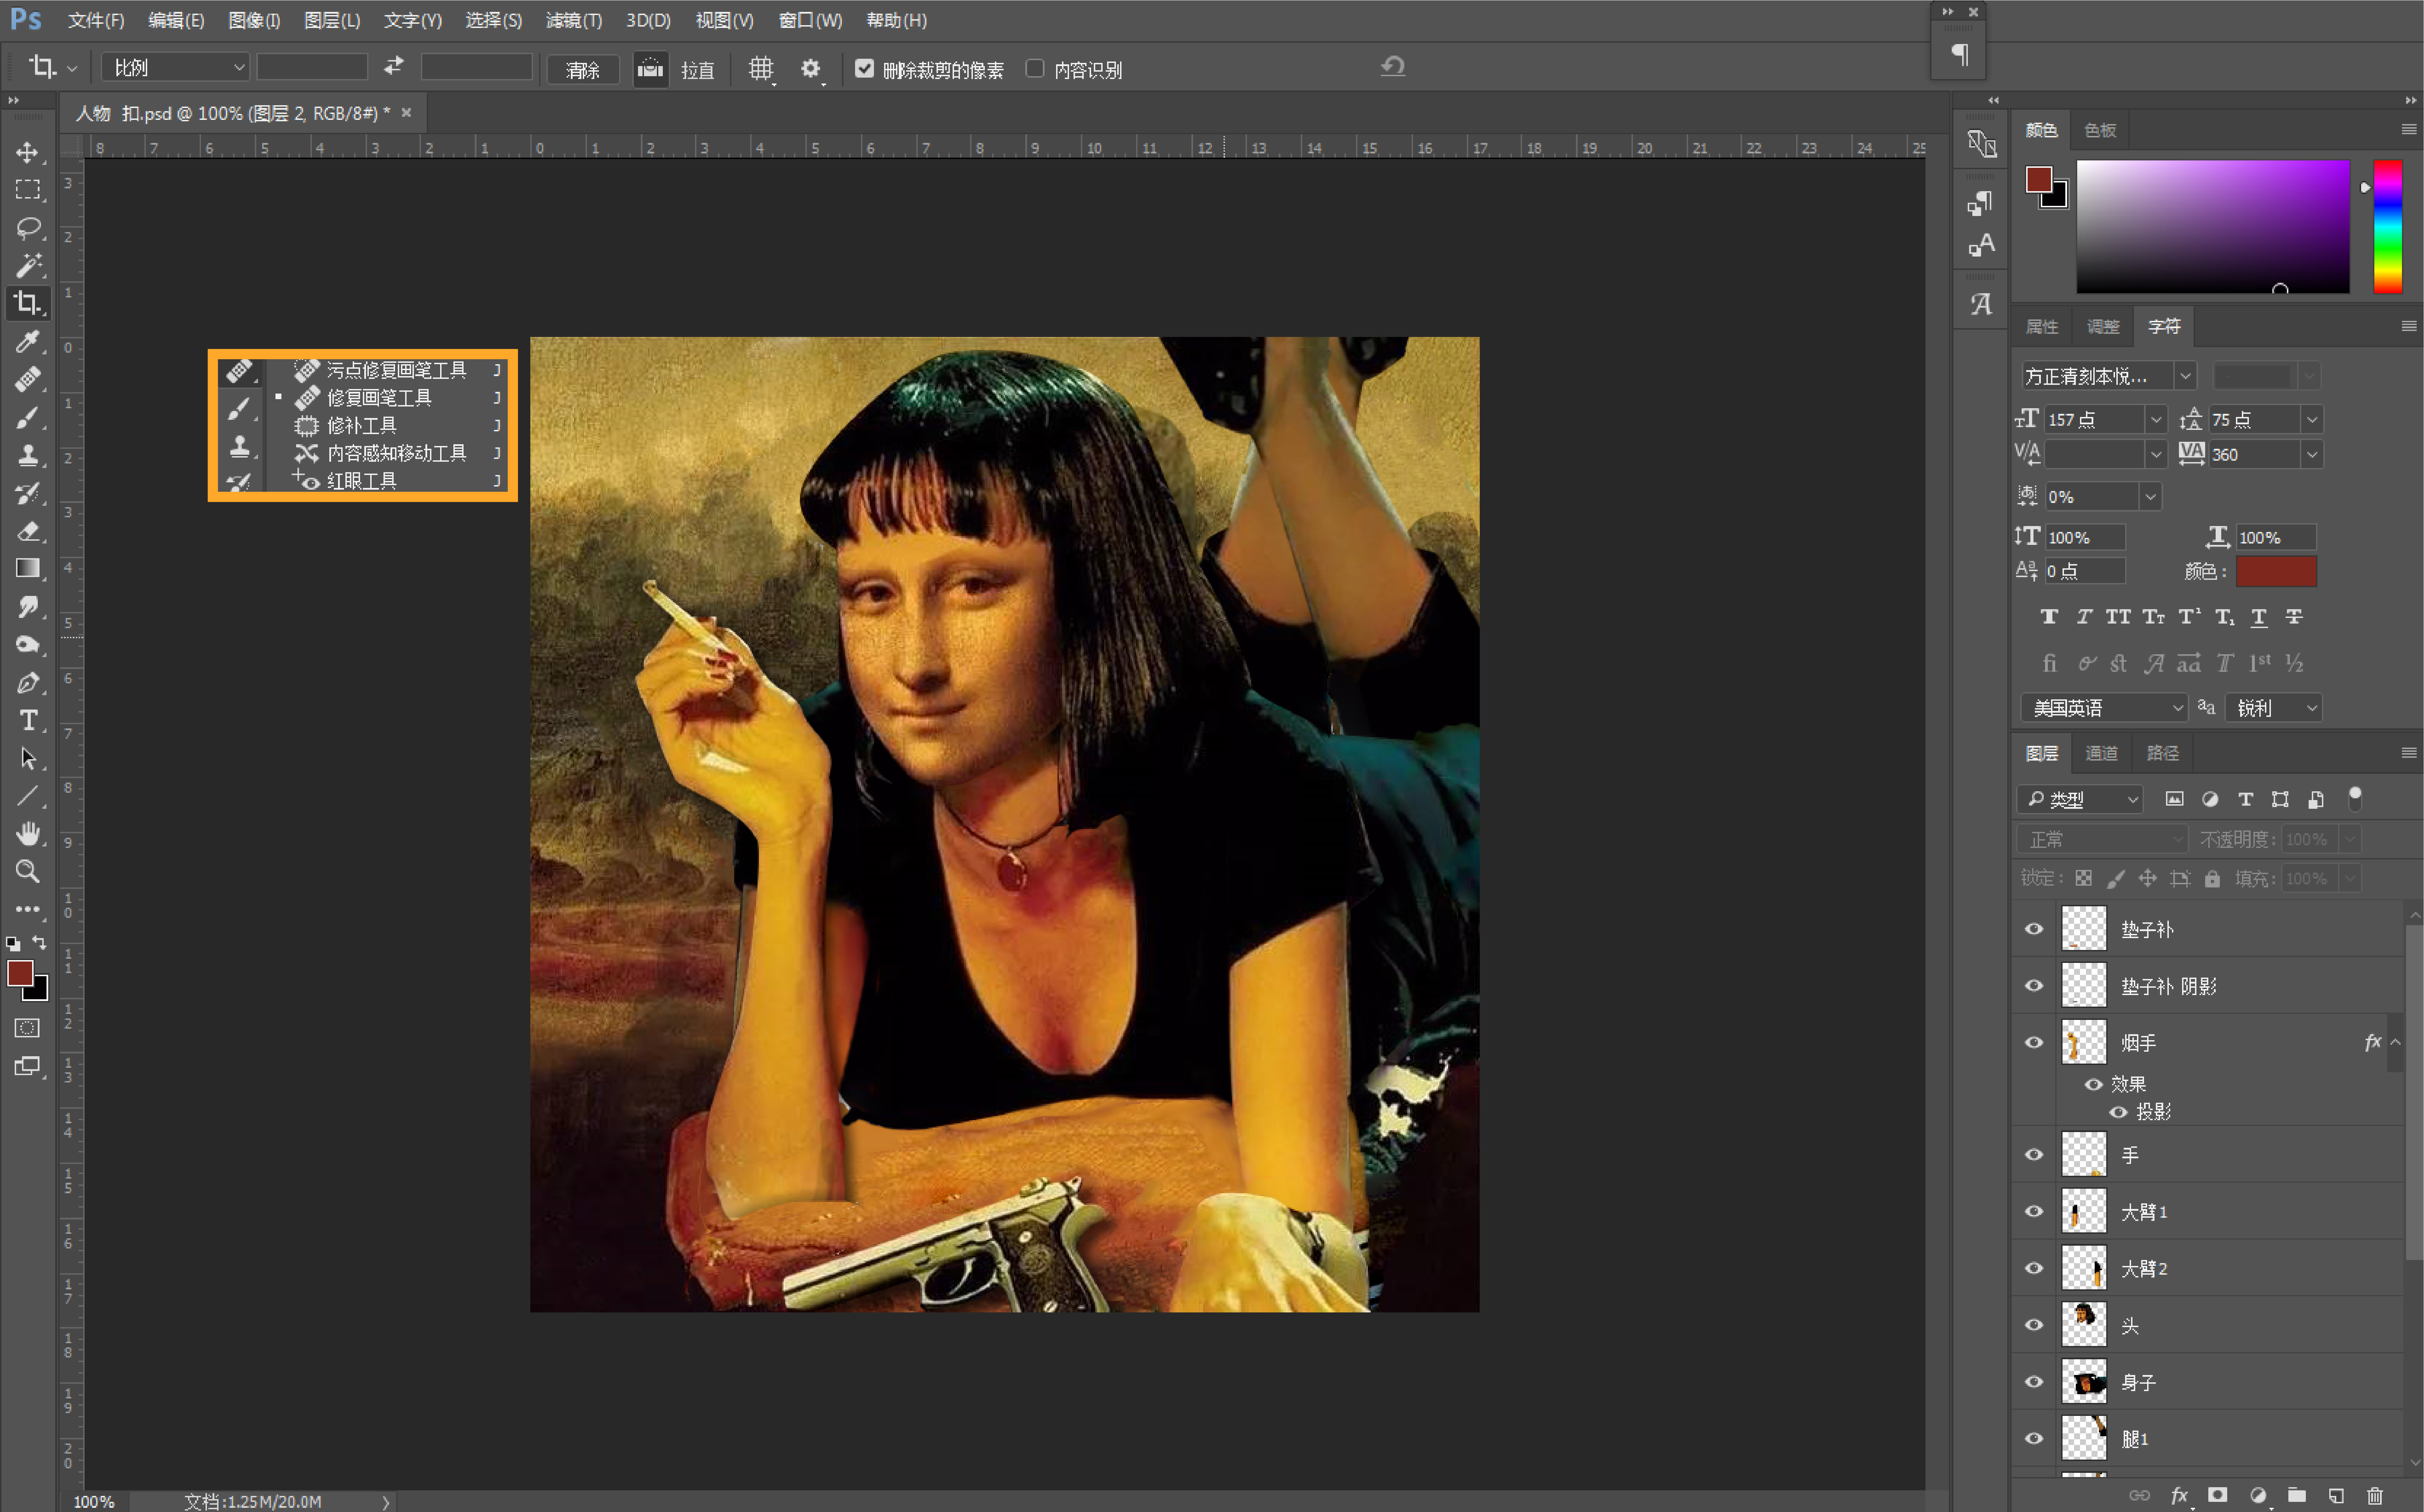This screenshot has height=1512, width=2424.
Task: Select the Pen tool
Action: (x=28, y=683)
